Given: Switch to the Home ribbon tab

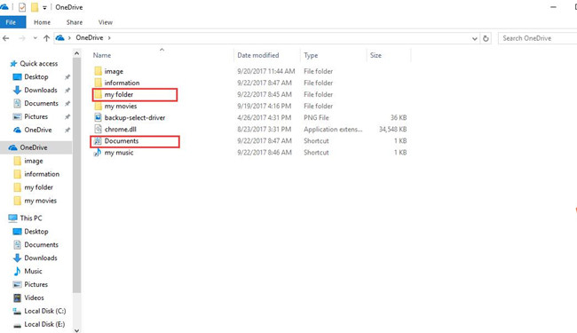Looking at the screenshot, I should [42, 22].
